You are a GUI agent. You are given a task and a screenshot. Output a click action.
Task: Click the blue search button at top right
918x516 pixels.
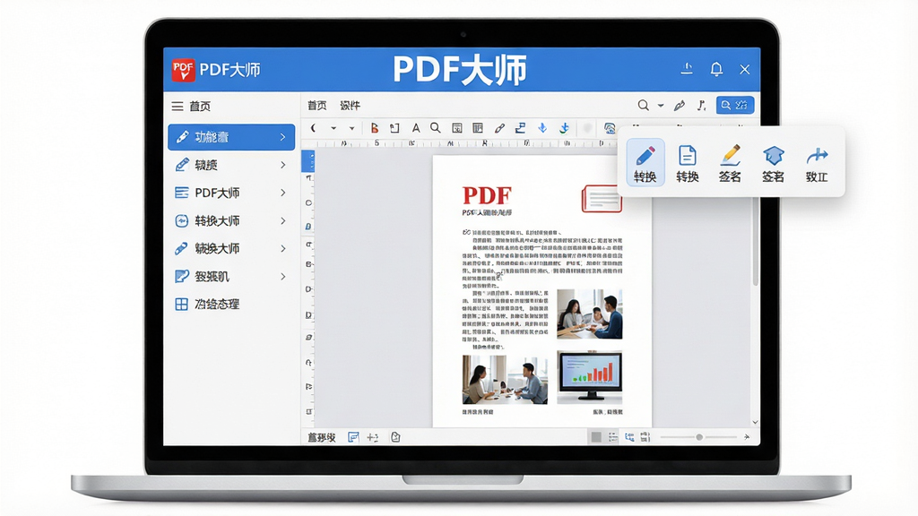(735, 105)
